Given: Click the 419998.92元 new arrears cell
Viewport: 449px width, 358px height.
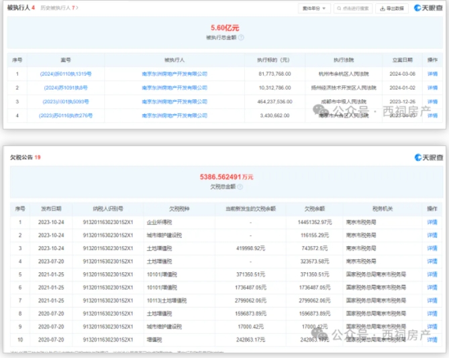Looking at the screenshot, I should pyautogui.click(x=250, y=248).
